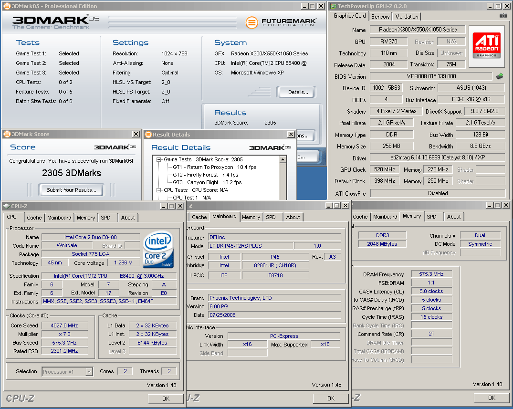The height and width of the screenshot is (409, 513).
Task: Collapse the CPU Tests tree node
Action: coord(159,190)
